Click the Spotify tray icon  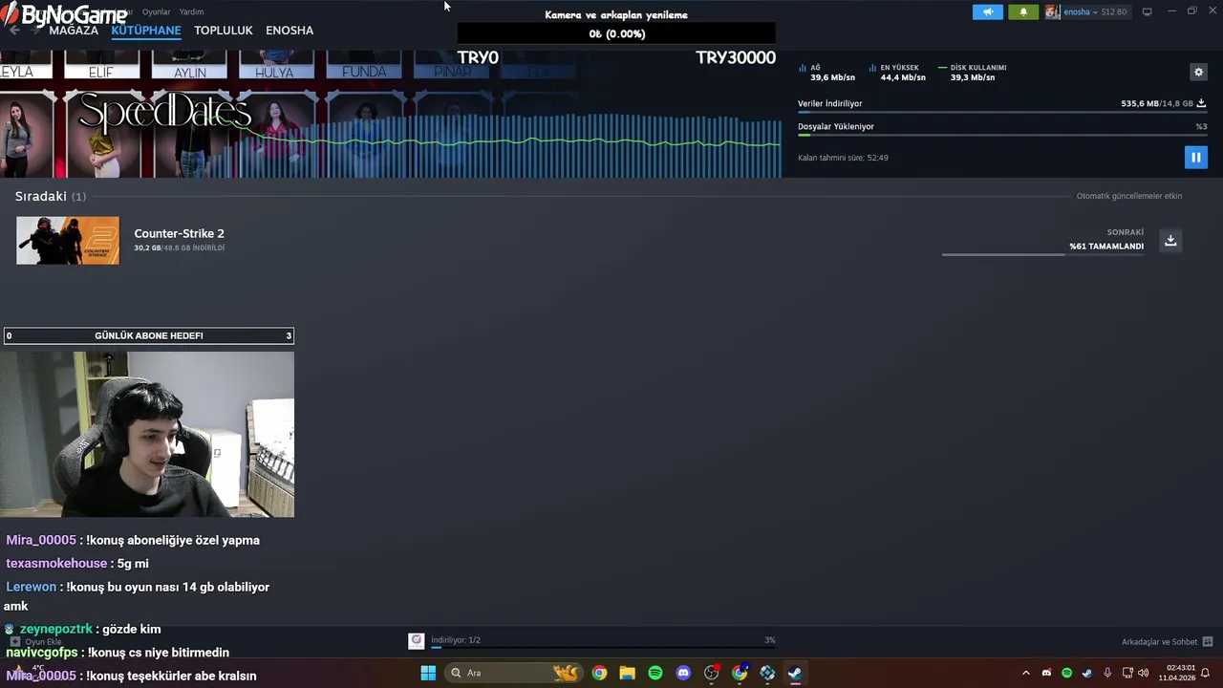point(1067,673)
